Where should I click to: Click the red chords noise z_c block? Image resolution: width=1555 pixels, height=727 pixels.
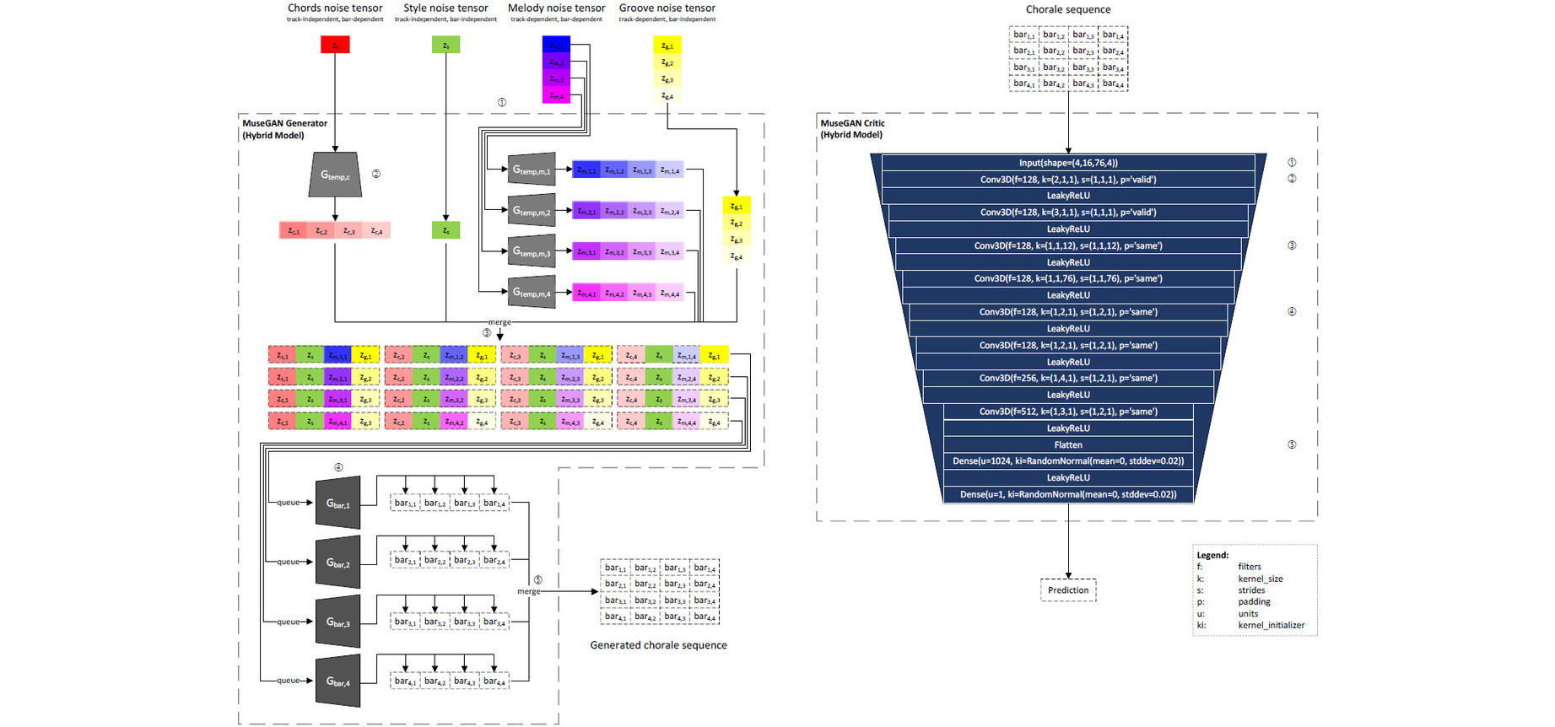pyautogui.click(x=335, y=45)
